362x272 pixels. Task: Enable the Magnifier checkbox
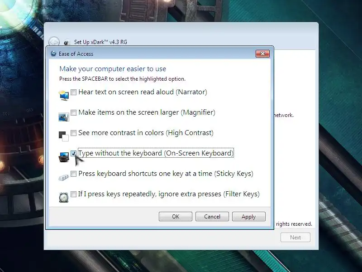pyautogui.click(x=73, y=112)
